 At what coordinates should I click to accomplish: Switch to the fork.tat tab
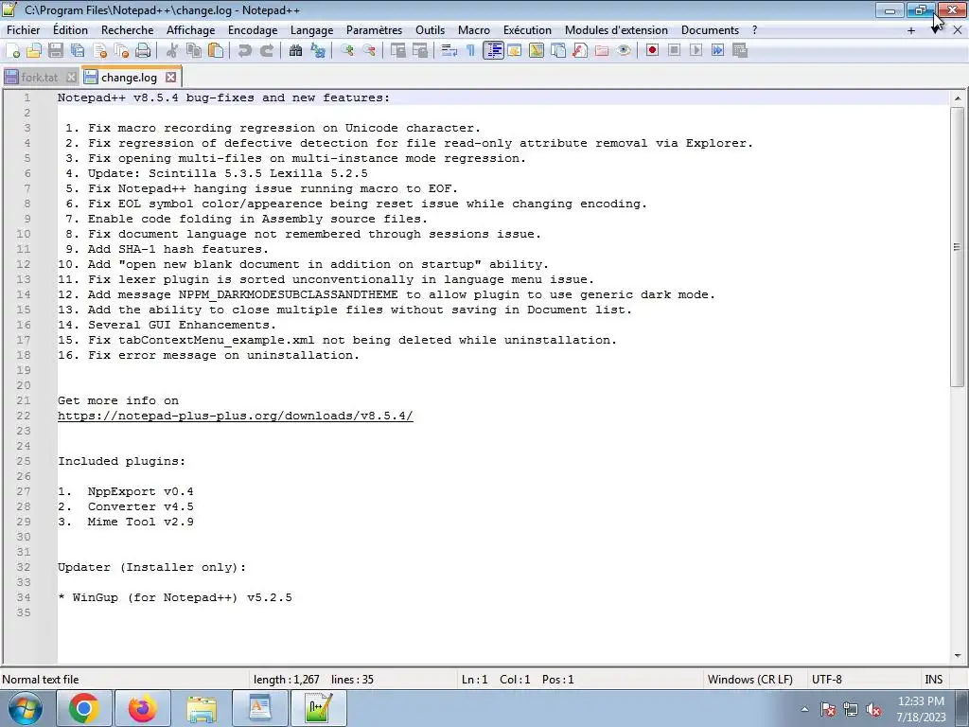tap(40, 78)
